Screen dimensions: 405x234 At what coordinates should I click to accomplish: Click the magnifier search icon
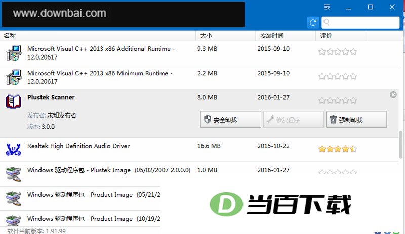click(327, 22)
